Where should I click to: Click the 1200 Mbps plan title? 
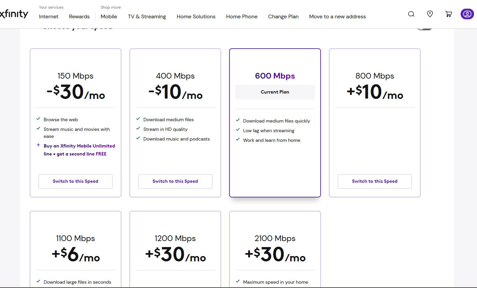175,238
